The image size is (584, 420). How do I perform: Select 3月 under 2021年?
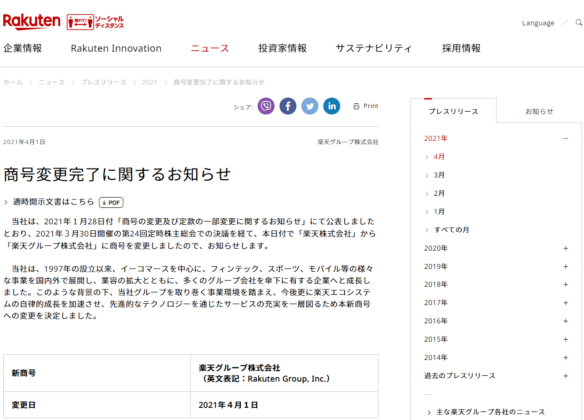[439, 175]
